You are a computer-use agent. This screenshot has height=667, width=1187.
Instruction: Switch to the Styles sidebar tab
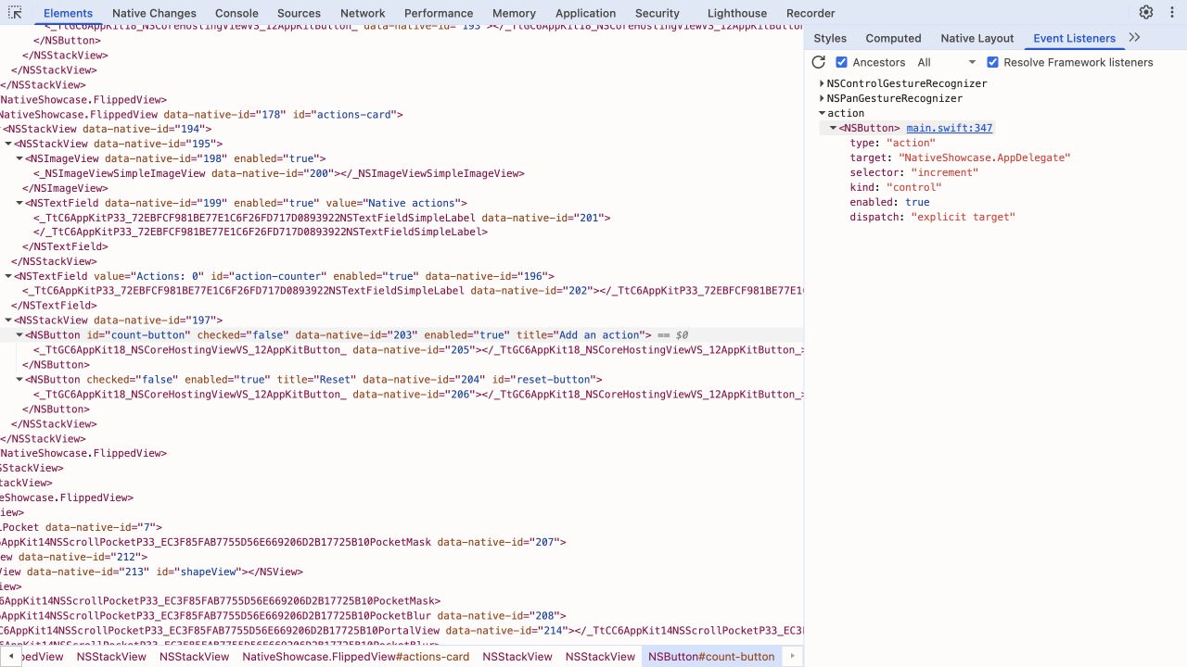click(830, 38)
